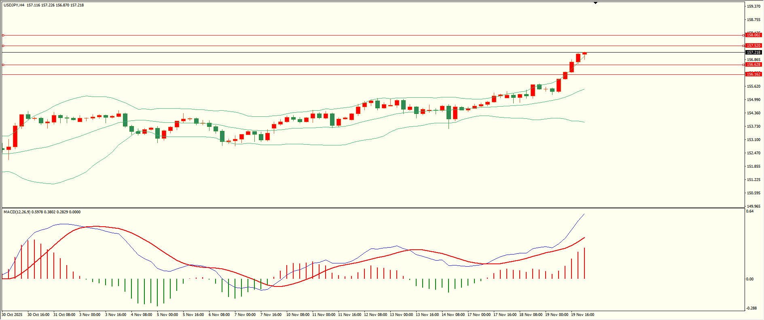Image resolution: width=764 pixels, height=320 pixels.
Task: Click the MACD(12,26,9) indicator label
Action: 17,212
